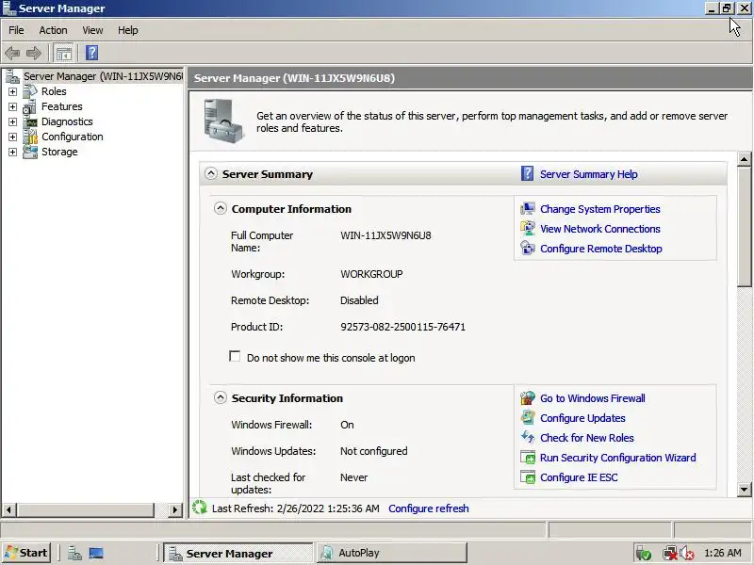Click the Forward arrow toolbar icon
The width and height of the screenshot is (754, 565).
click(34, 53)
